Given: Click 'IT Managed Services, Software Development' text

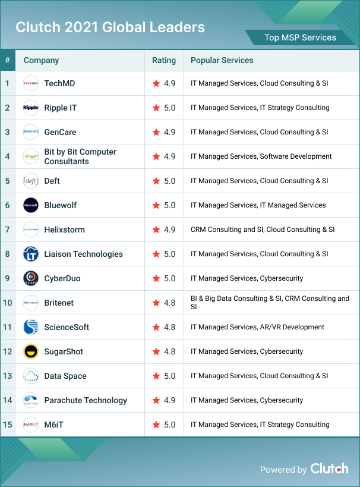Looking at the screenshot, I should pos(261,156).
